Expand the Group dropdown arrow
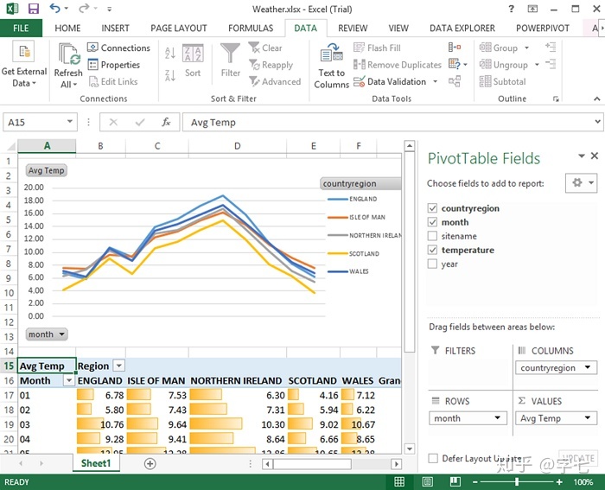This screenshot has width=605, height=490. [x=526, y=48]
